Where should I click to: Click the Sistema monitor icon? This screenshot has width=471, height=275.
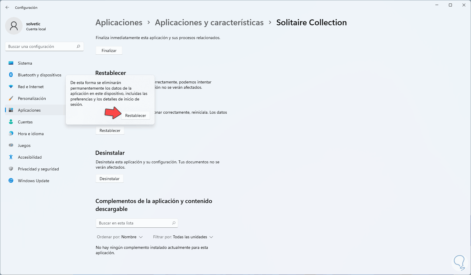click(x=11, y=63)
